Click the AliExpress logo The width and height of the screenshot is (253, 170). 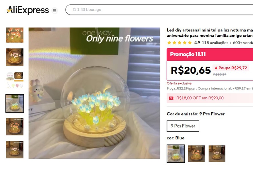28,10
